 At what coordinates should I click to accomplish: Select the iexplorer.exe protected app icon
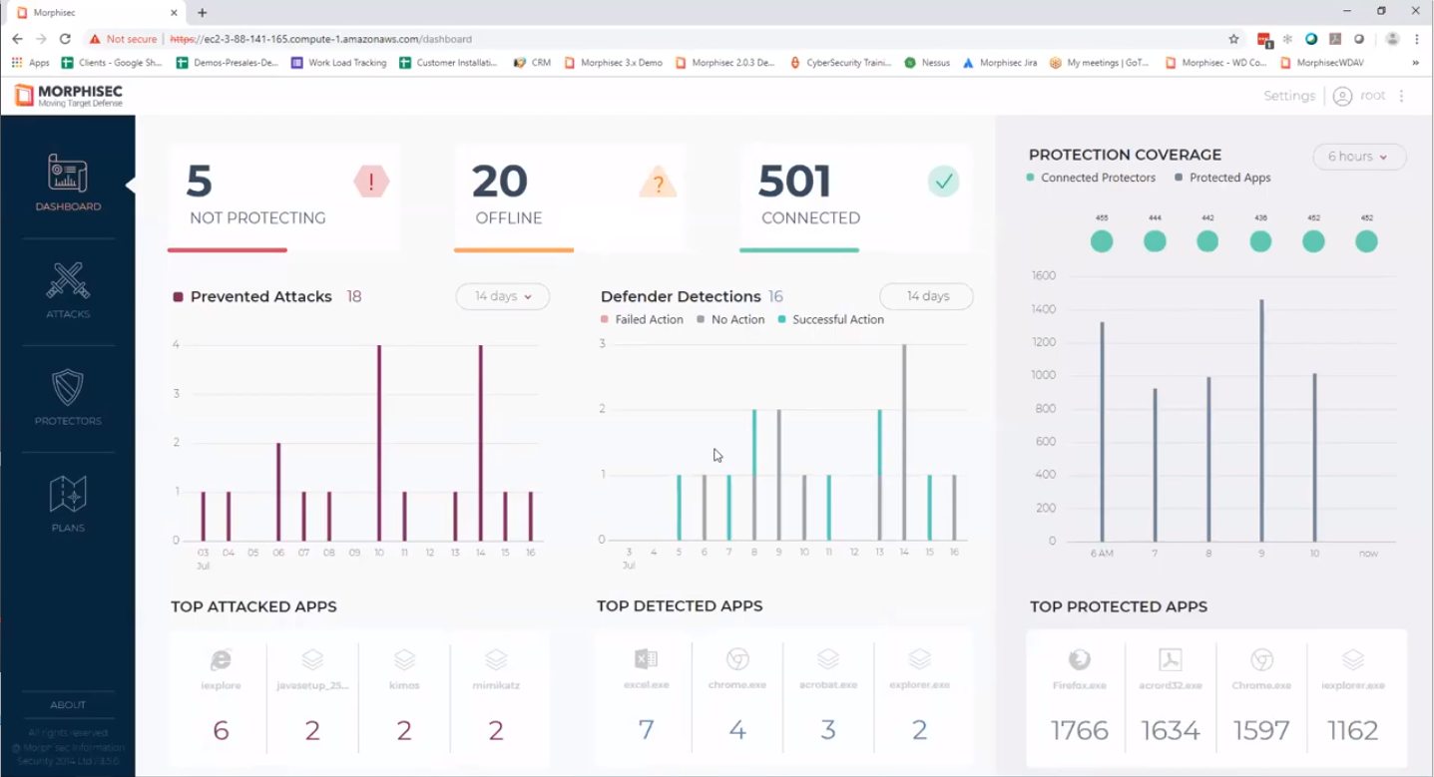click(1353, 659)
